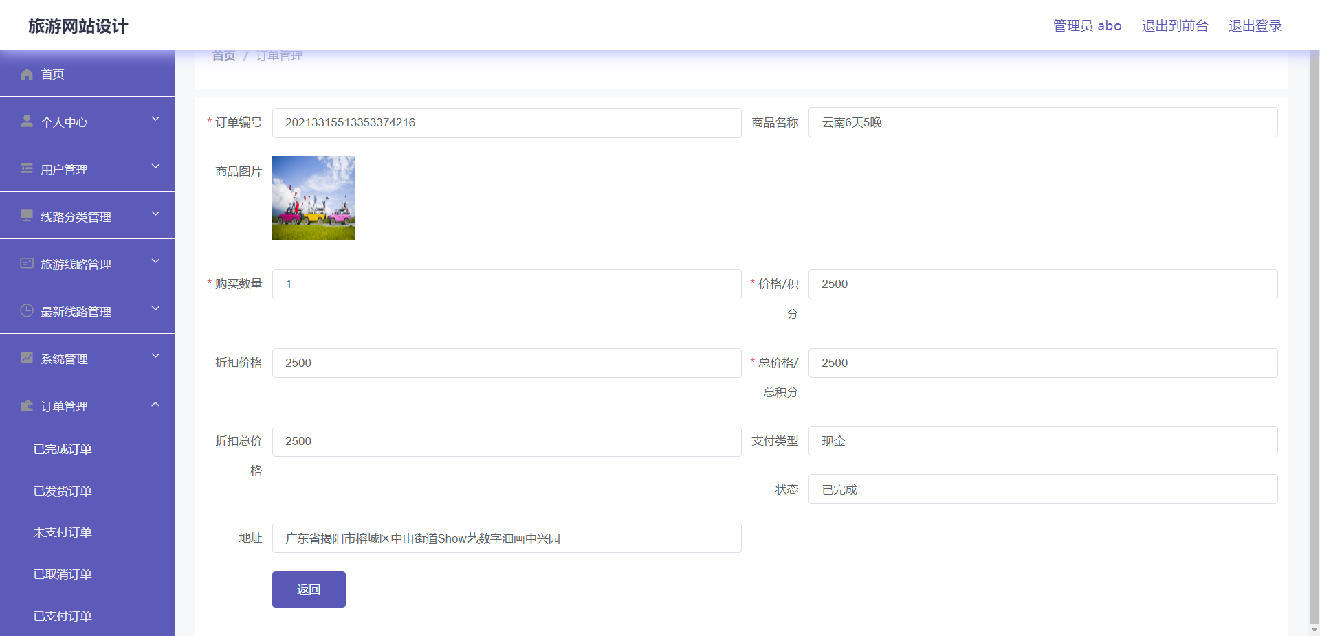This screenshot has width=1320, height=636.
Task: Expand the 个人中心 menu chevron
Action: click(x=155, y=120)
